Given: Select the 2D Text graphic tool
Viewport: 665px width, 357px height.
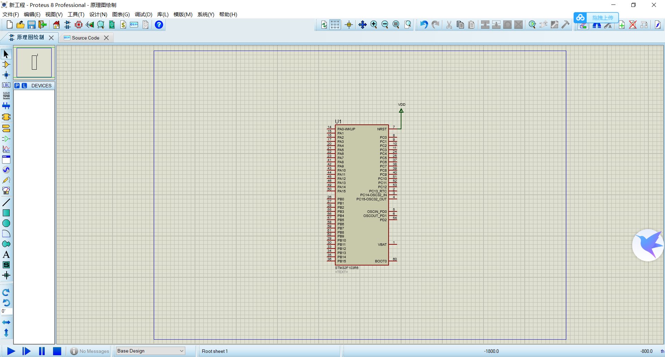Looking at the screenshot, I should [x=6, y=254].
